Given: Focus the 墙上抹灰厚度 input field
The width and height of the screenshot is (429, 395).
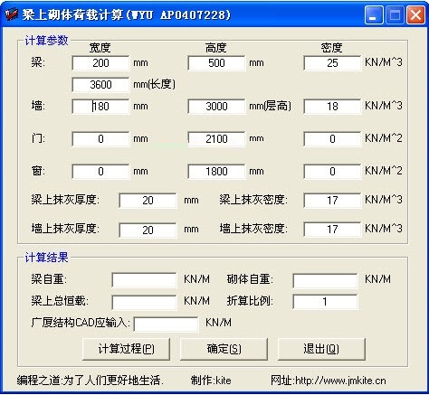Looking at the screenshot, I should click(x=148, y=230).
